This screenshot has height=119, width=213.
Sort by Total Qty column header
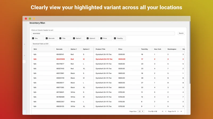[144, 49]
